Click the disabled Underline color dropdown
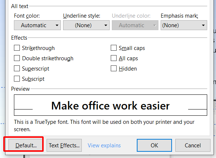Screen dimensions: 216x158 [135, 25]
